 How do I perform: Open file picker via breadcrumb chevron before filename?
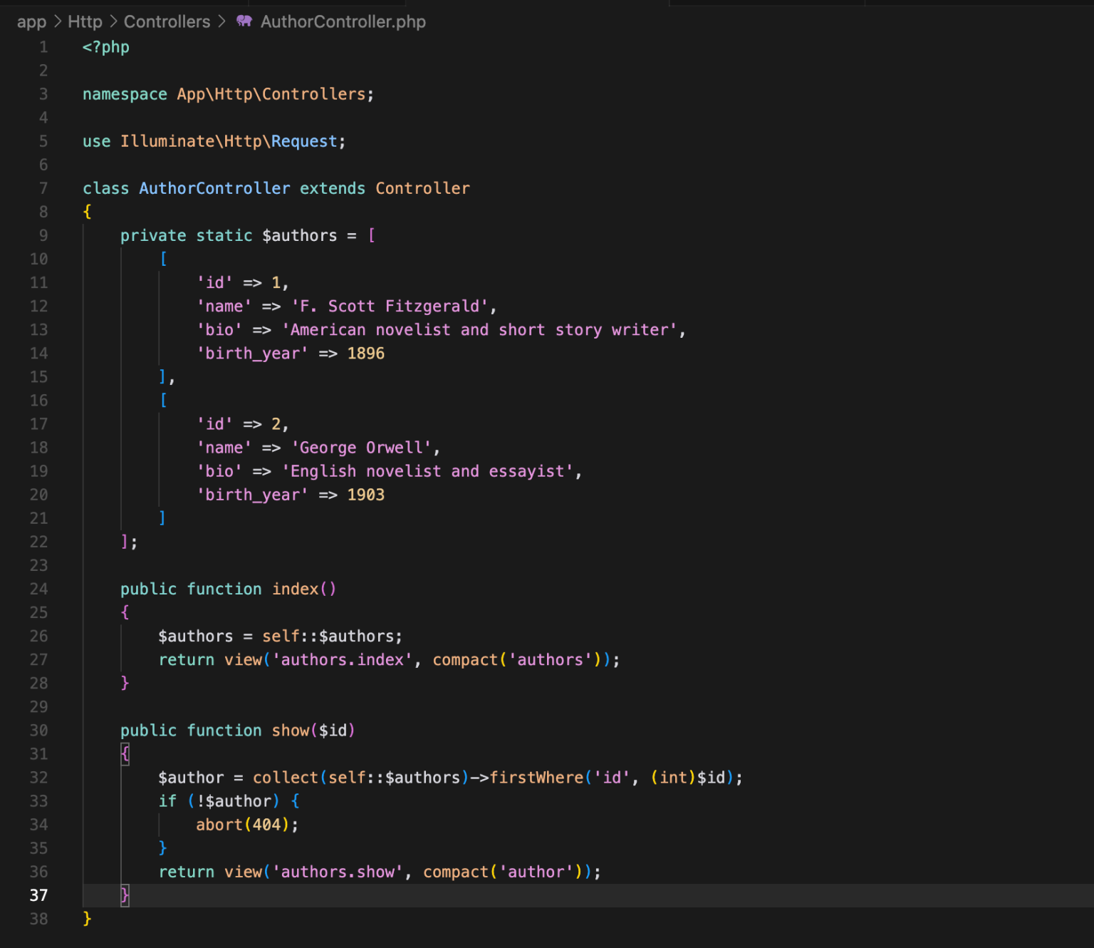coord(222,21)
